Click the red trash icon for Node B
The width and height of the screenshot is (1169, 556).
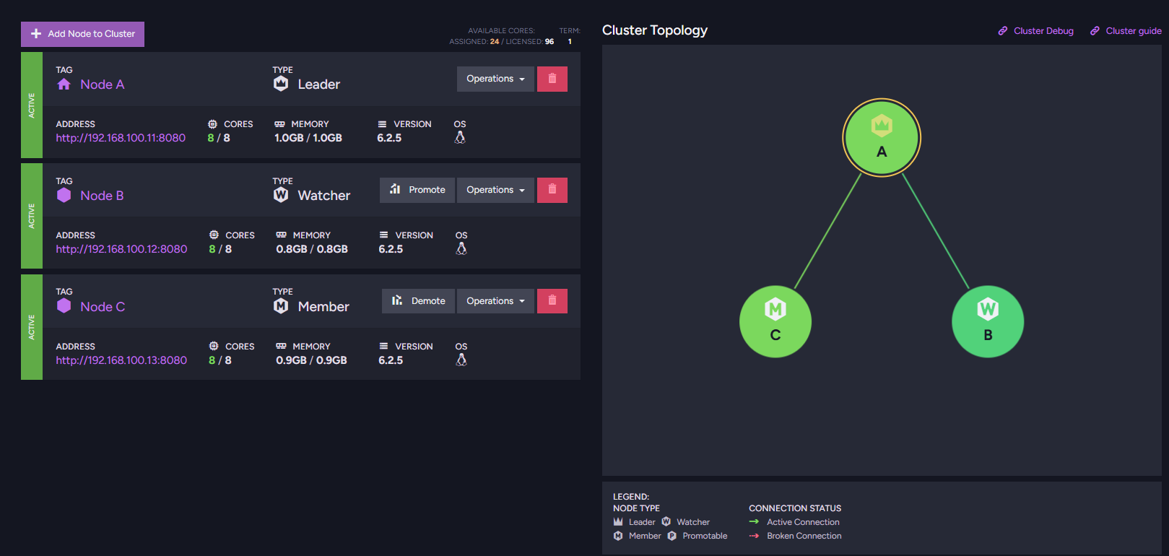[x=552, y=190]
